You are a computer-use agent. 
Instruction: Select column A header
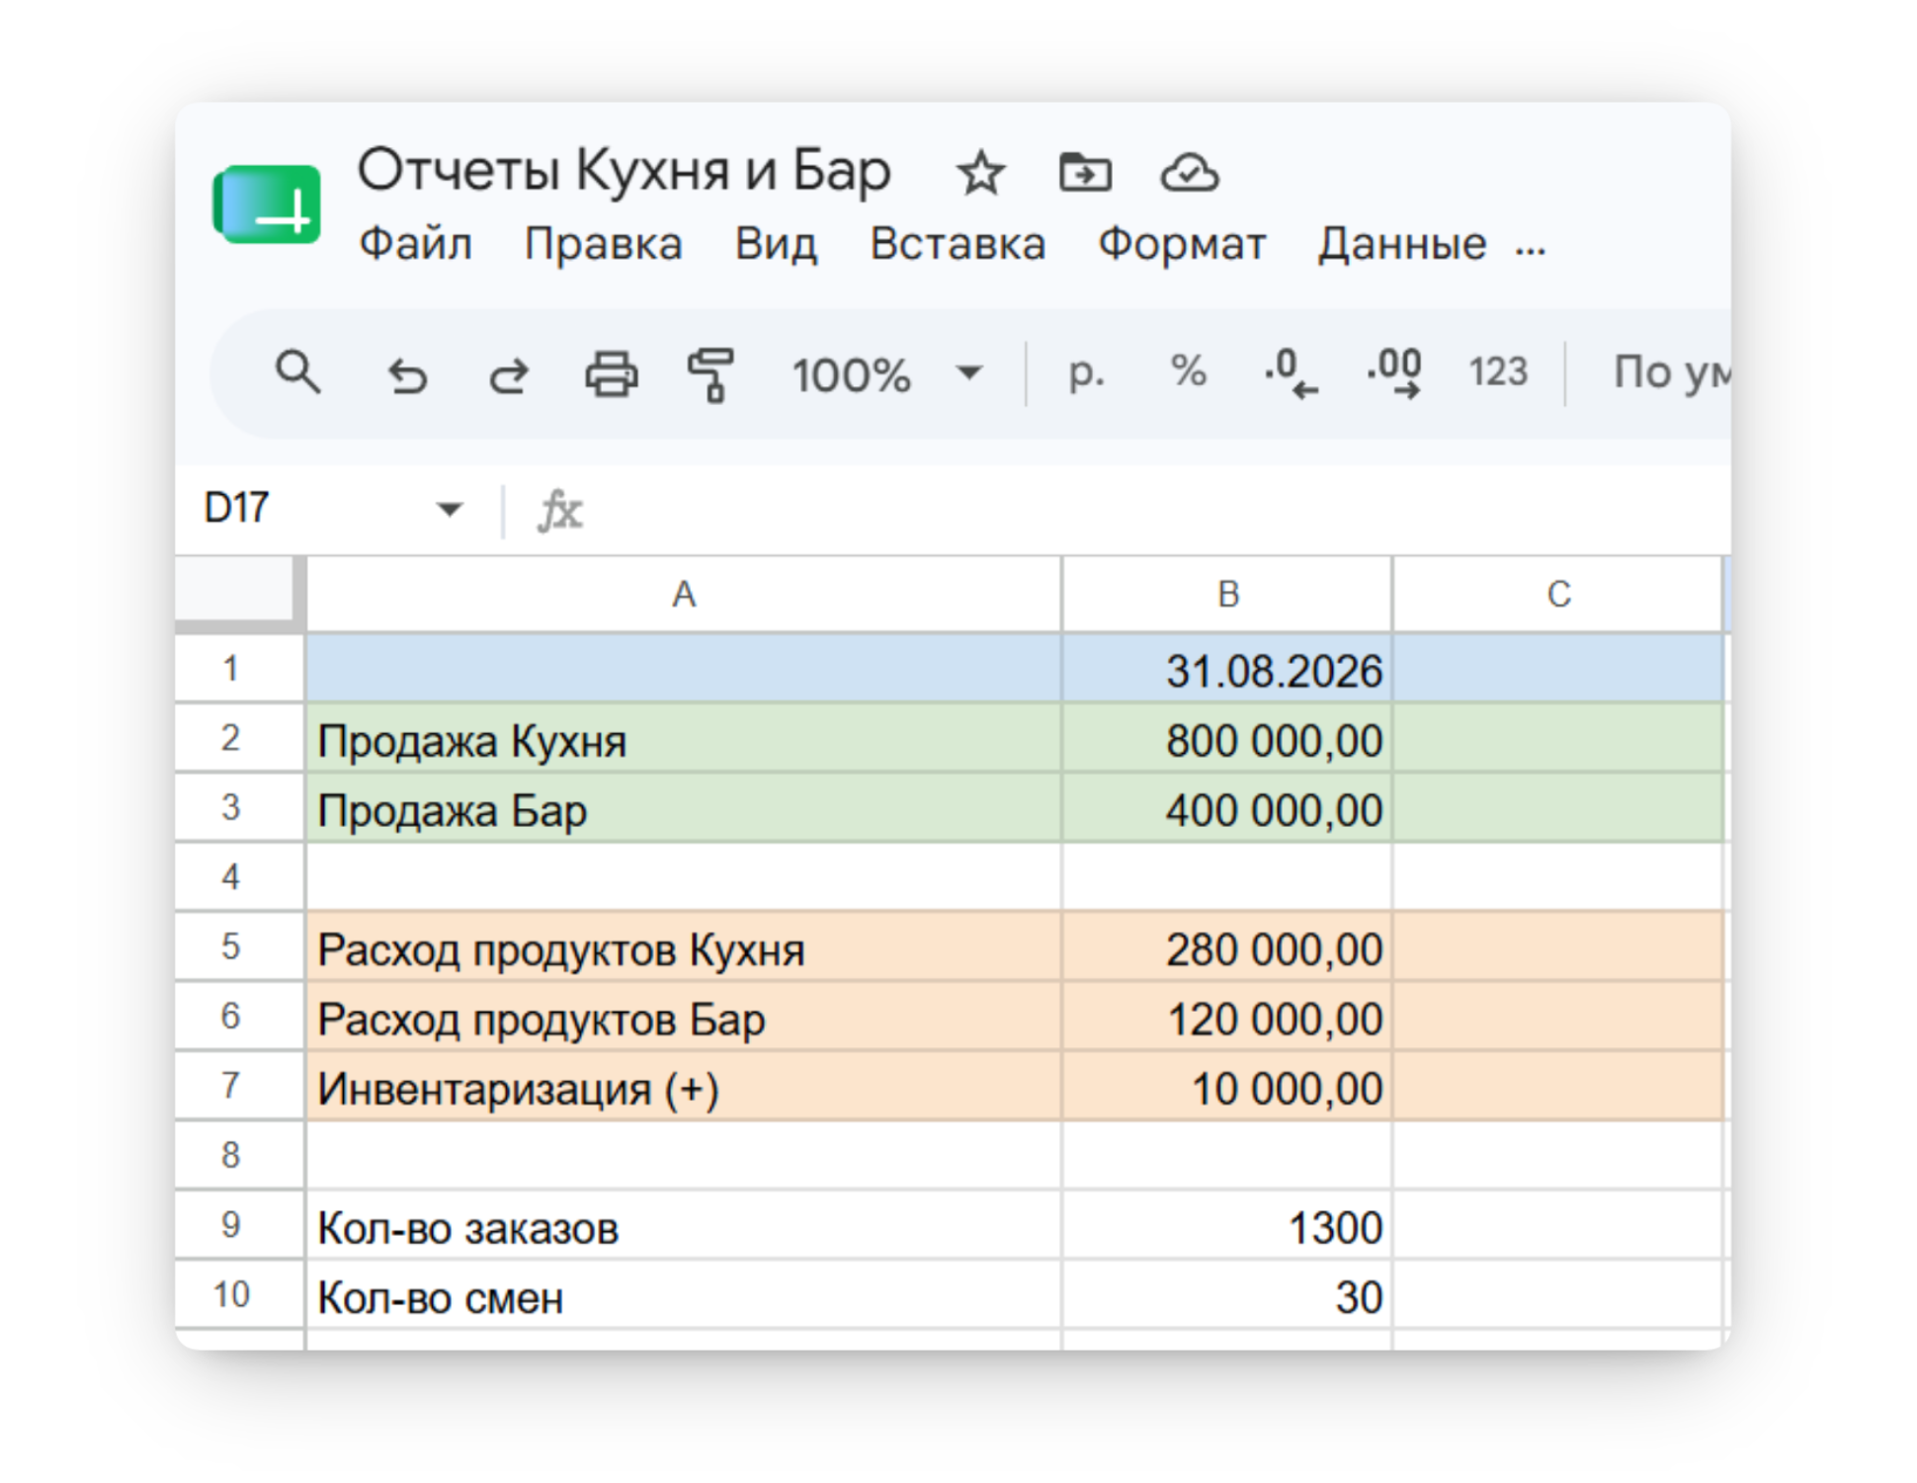point(684,594)
